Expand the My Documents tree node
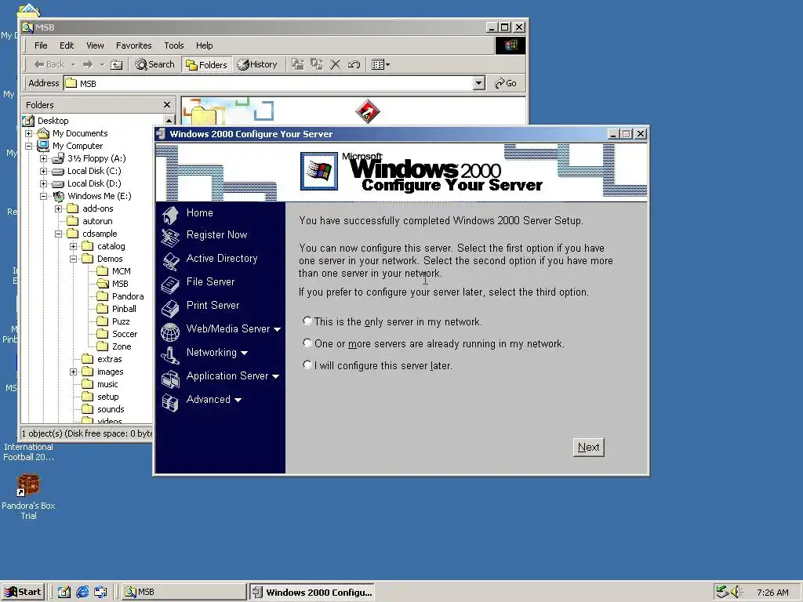 29,133
